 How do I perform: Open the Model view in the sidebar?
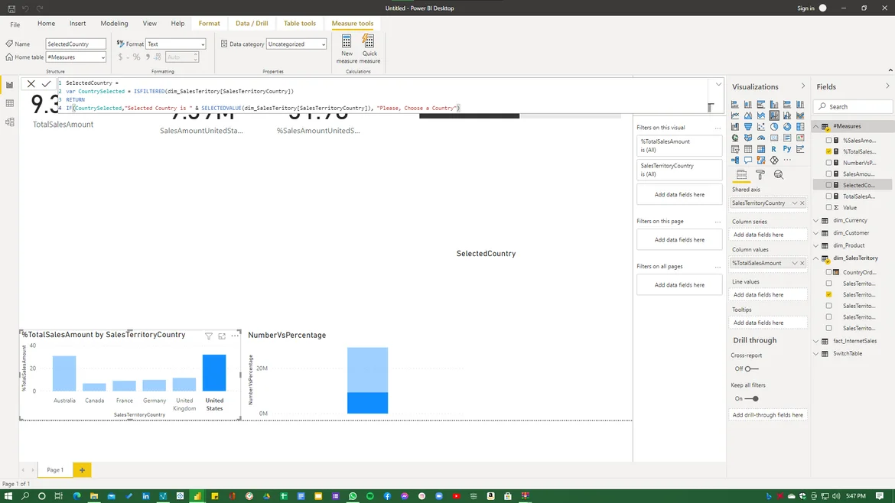coord(9,122)
